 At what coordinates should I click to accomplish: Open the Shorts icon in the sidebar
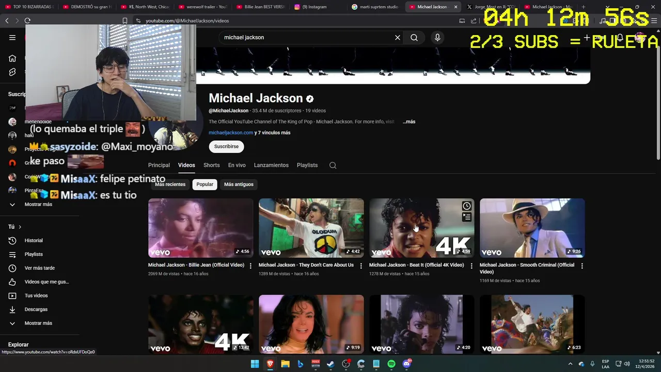[12, 72]
